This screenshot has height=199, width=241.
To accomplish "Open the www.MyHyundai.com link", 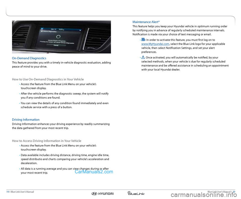I will (155, 44).
